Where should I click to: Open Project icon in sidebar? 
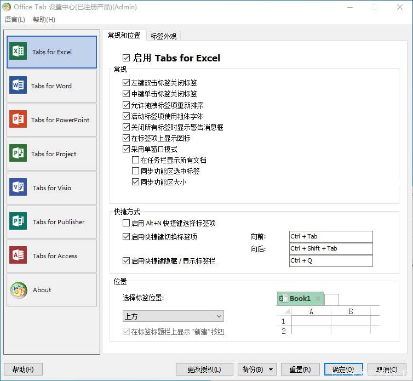18,153
